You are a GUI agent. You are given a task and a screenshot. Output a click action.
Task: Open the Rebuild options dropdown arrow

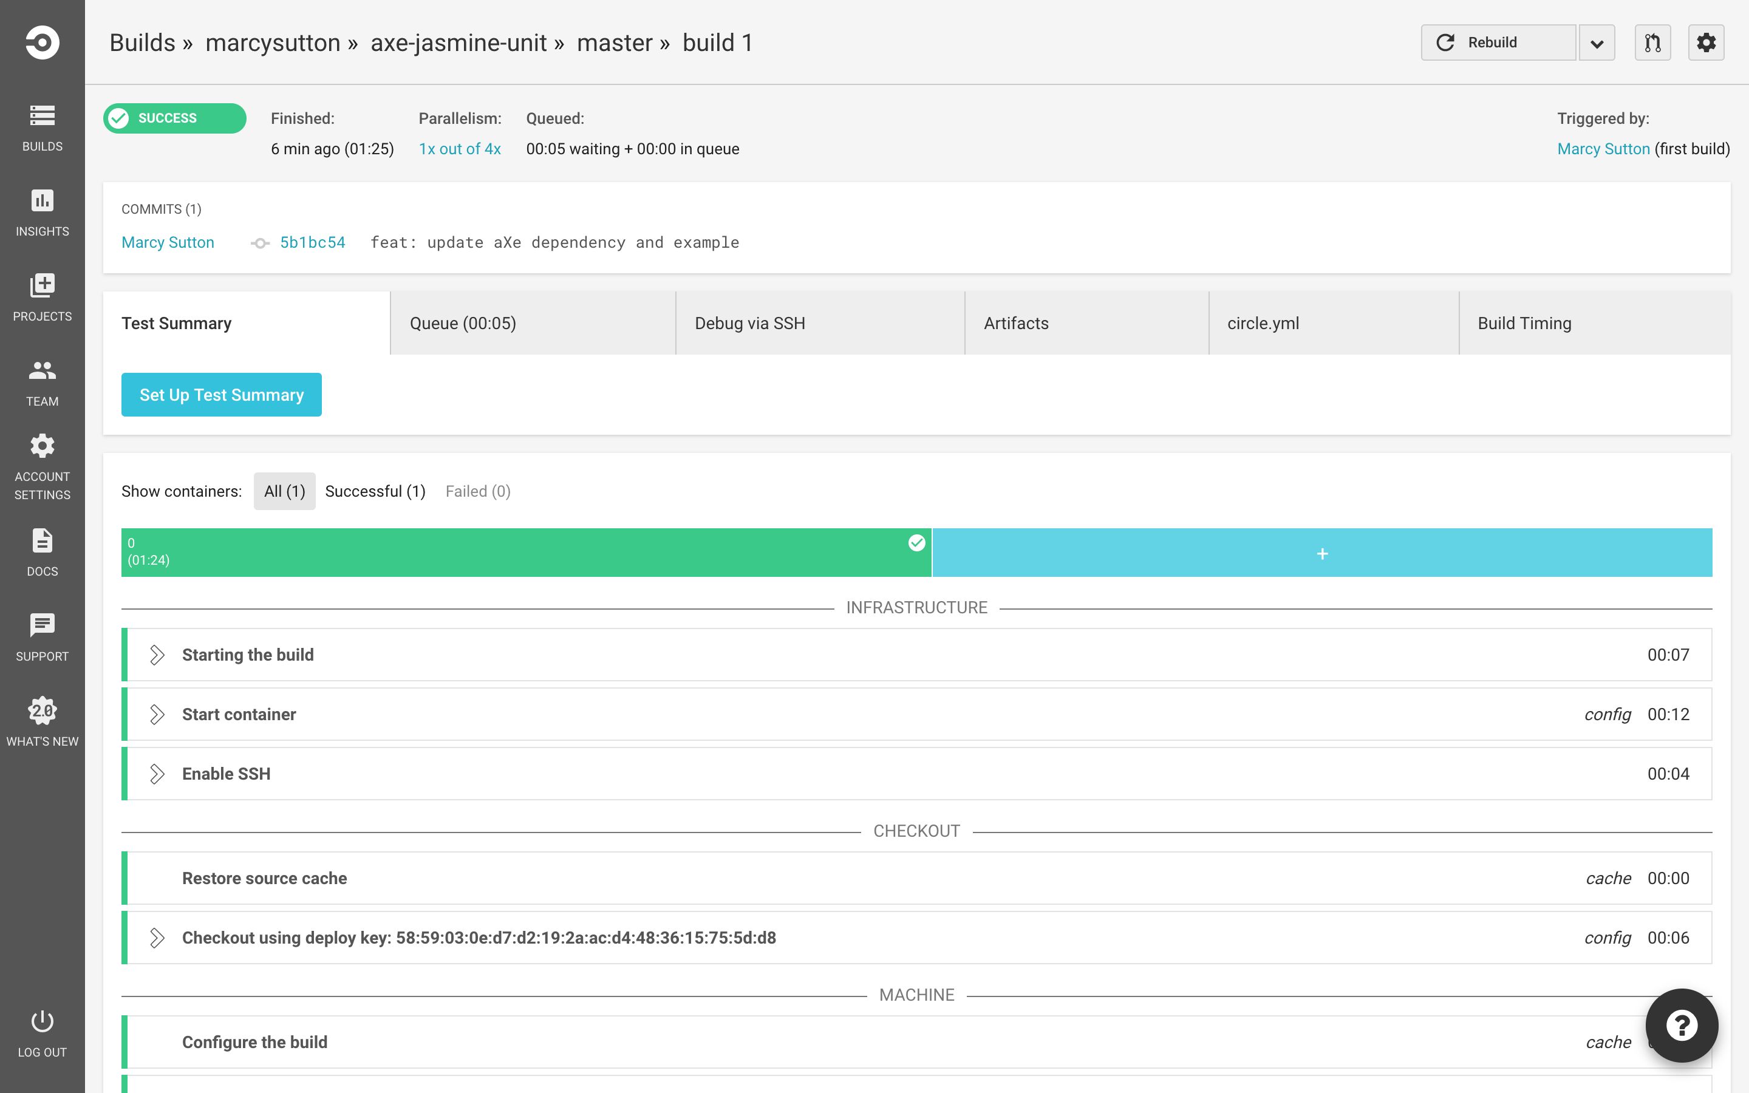click(x=1597, y=43)
